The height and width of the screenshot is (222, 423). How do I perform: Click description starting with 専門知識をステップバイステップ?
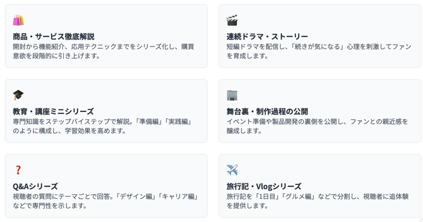tap(103, 122)
